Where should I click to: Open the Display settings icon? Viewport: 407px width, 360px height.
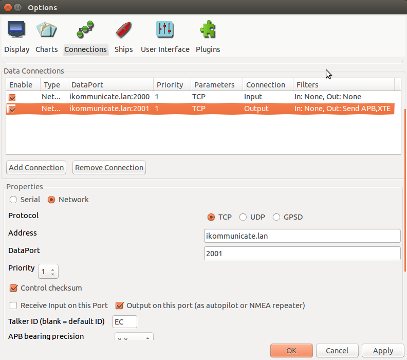tap(16, 30)
